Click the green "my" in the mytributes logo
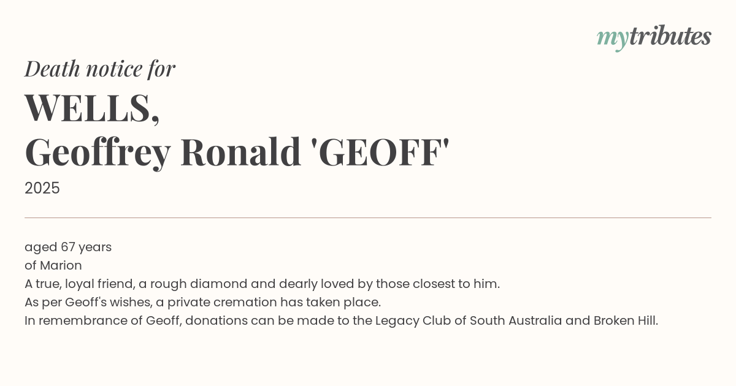The height and width of the screenshot is (386, 736). pos(612,38)
